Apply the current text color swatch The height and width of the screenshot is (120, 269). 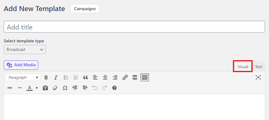30,88
